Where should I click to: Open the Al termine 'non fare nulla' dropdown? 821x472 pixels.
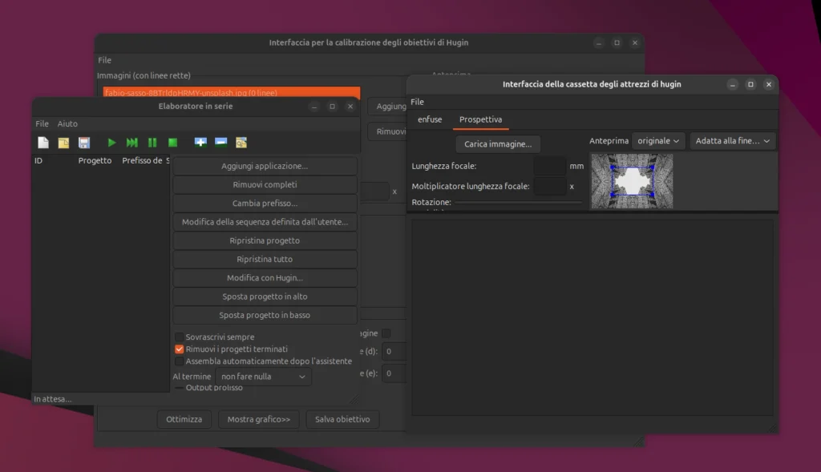coord(264,377)
